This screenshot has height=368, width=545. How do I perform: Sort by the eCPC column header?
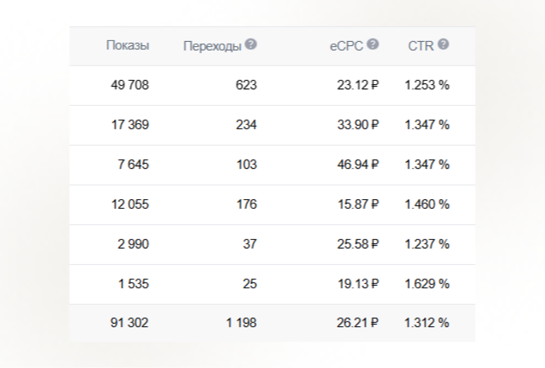346,46
